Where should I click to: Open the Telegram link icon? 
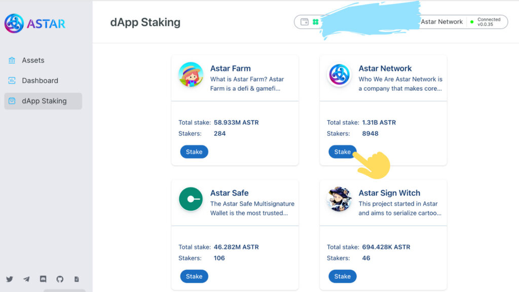(26, 279)
